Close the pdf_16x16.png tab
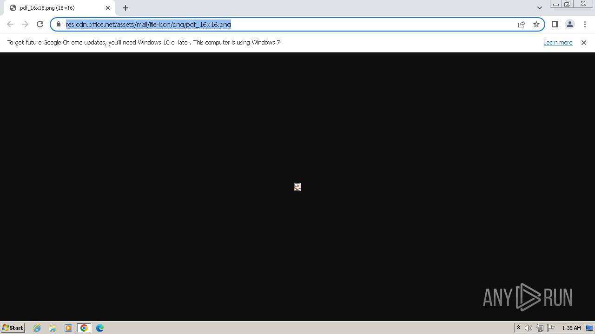595x334 pixels. pos(108,8)
